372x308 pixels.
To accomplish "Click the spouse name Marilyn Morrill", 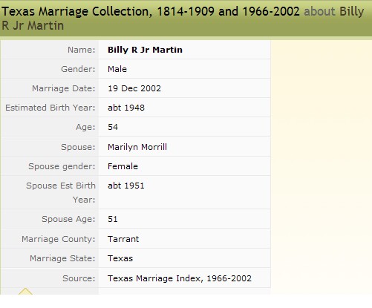I will (137, 147).
